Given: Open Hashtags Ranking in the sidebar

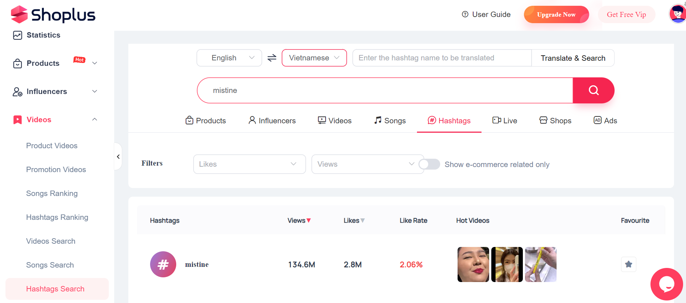Looking at the screenshot, I should pos(57,217).
